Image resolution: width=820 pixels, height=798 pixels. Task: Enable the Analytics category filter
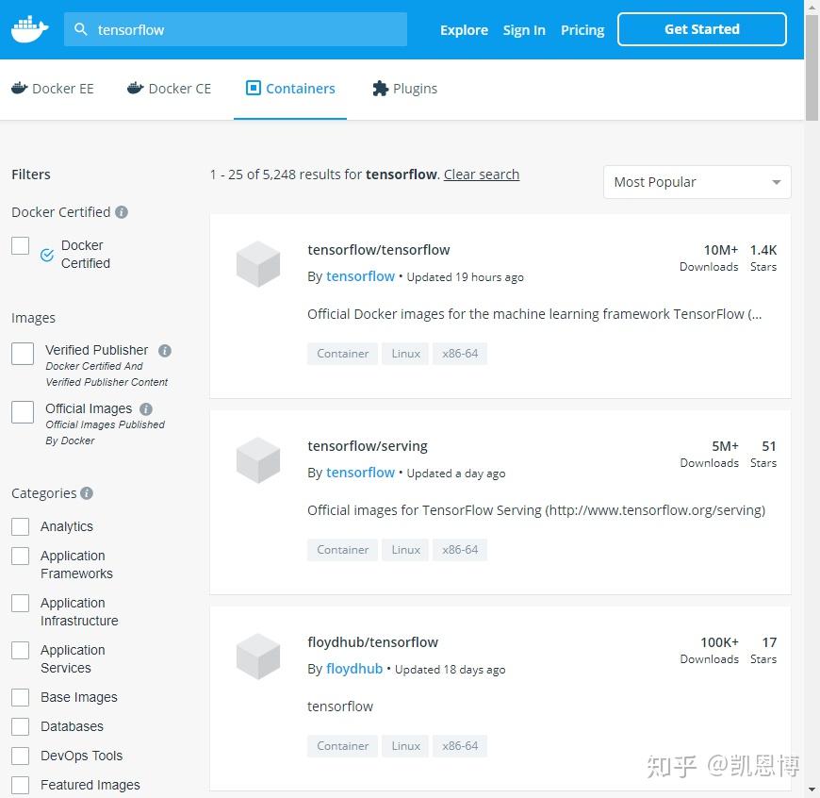pyautogui.click(x=20, y=525)
